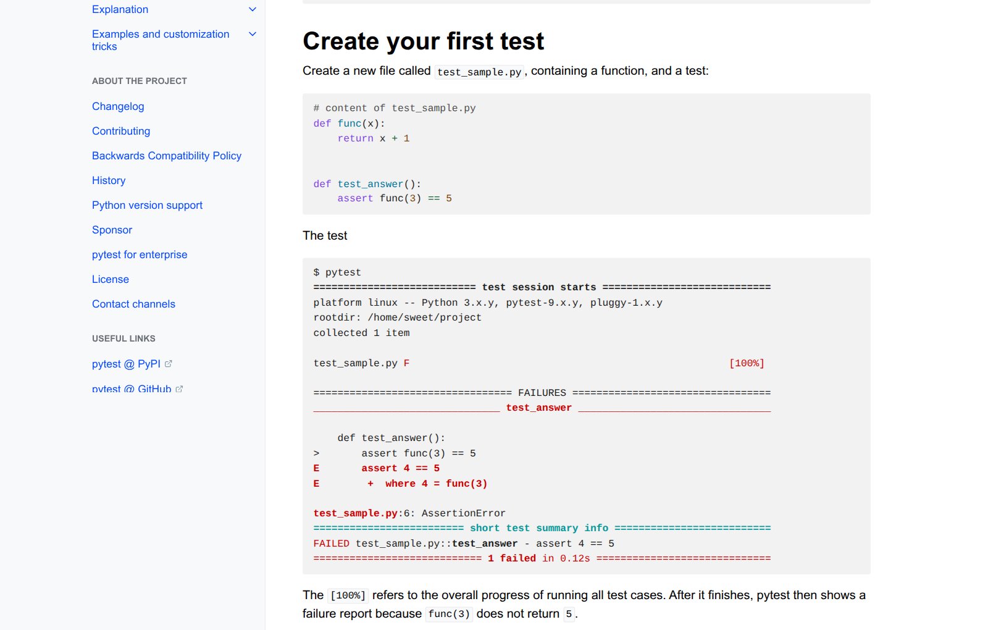Click the red 'test_answer' failure header
Viewport: 988px width, 630px height.
pos(539,408)
